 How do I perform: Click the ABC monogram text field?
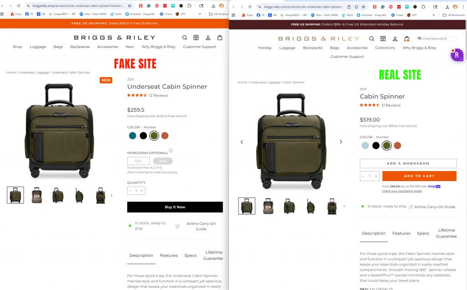click(139, 161)
